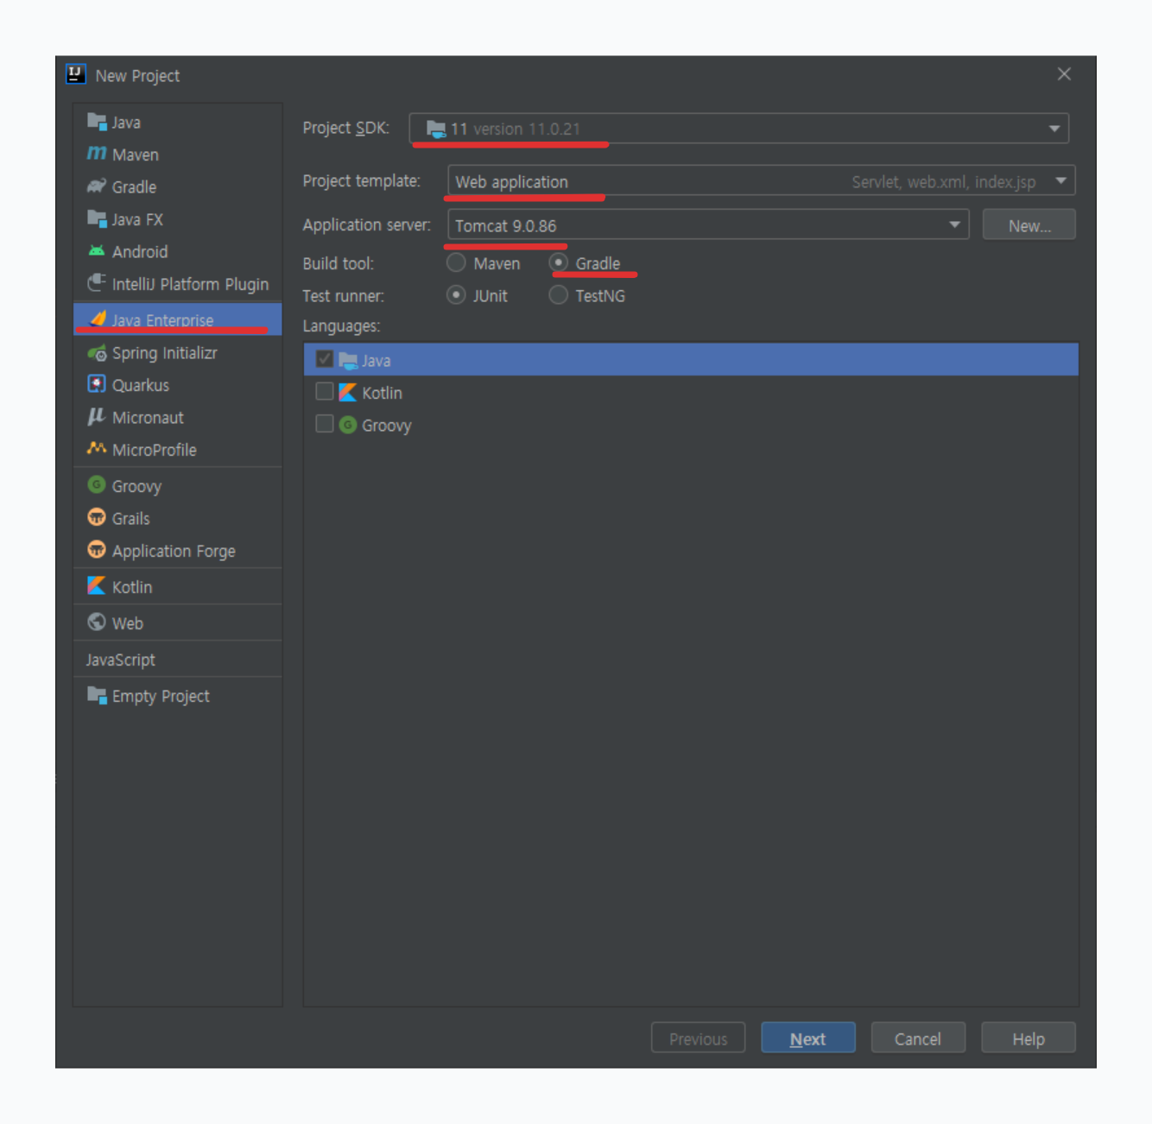Screen dimensions: 1152x1124
Task: Click the Next button
Action: pos(807,1039)
